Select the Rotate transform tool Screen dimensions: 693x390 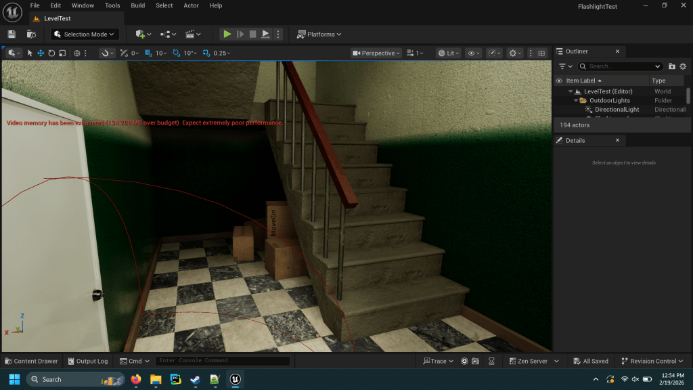pyautogui.click(x=51, y=53)
